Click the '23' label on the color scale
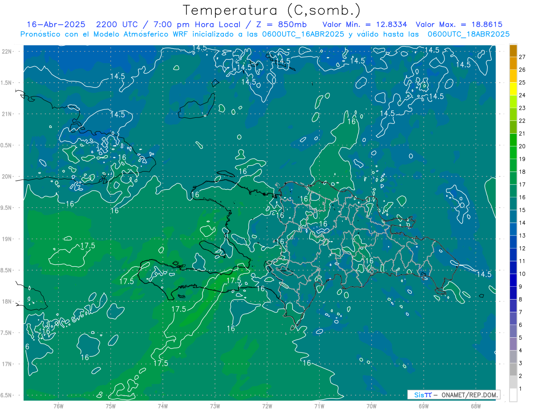This screenshot has width=534, height=412. point(522,108)
